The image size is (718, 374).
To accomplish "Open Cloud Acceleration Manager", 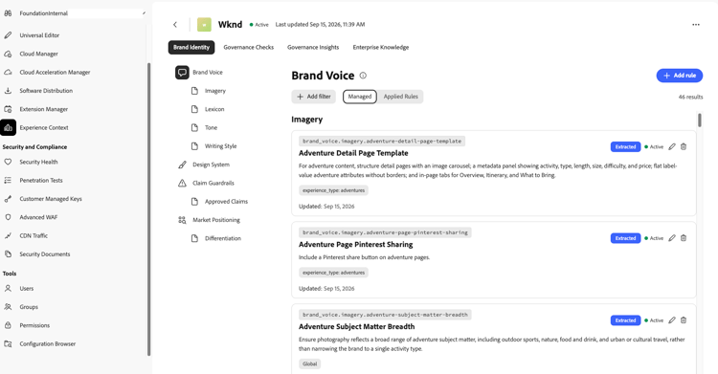I will tap(55, 73).
